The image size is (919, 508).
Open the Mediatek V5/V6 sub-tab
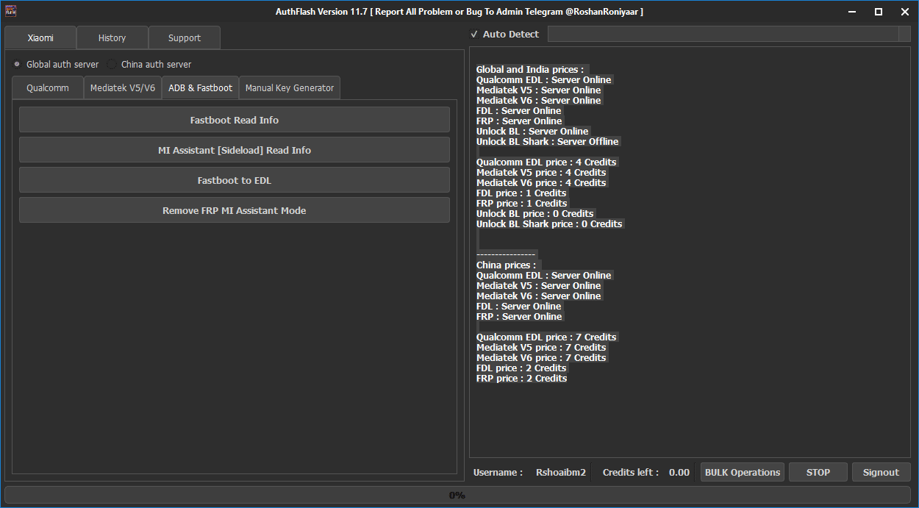(x=123, y=88)
